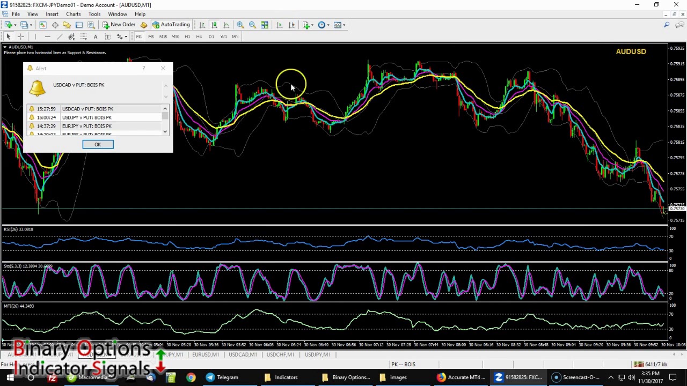
Task: Open the Window menu
Action: 118,14
